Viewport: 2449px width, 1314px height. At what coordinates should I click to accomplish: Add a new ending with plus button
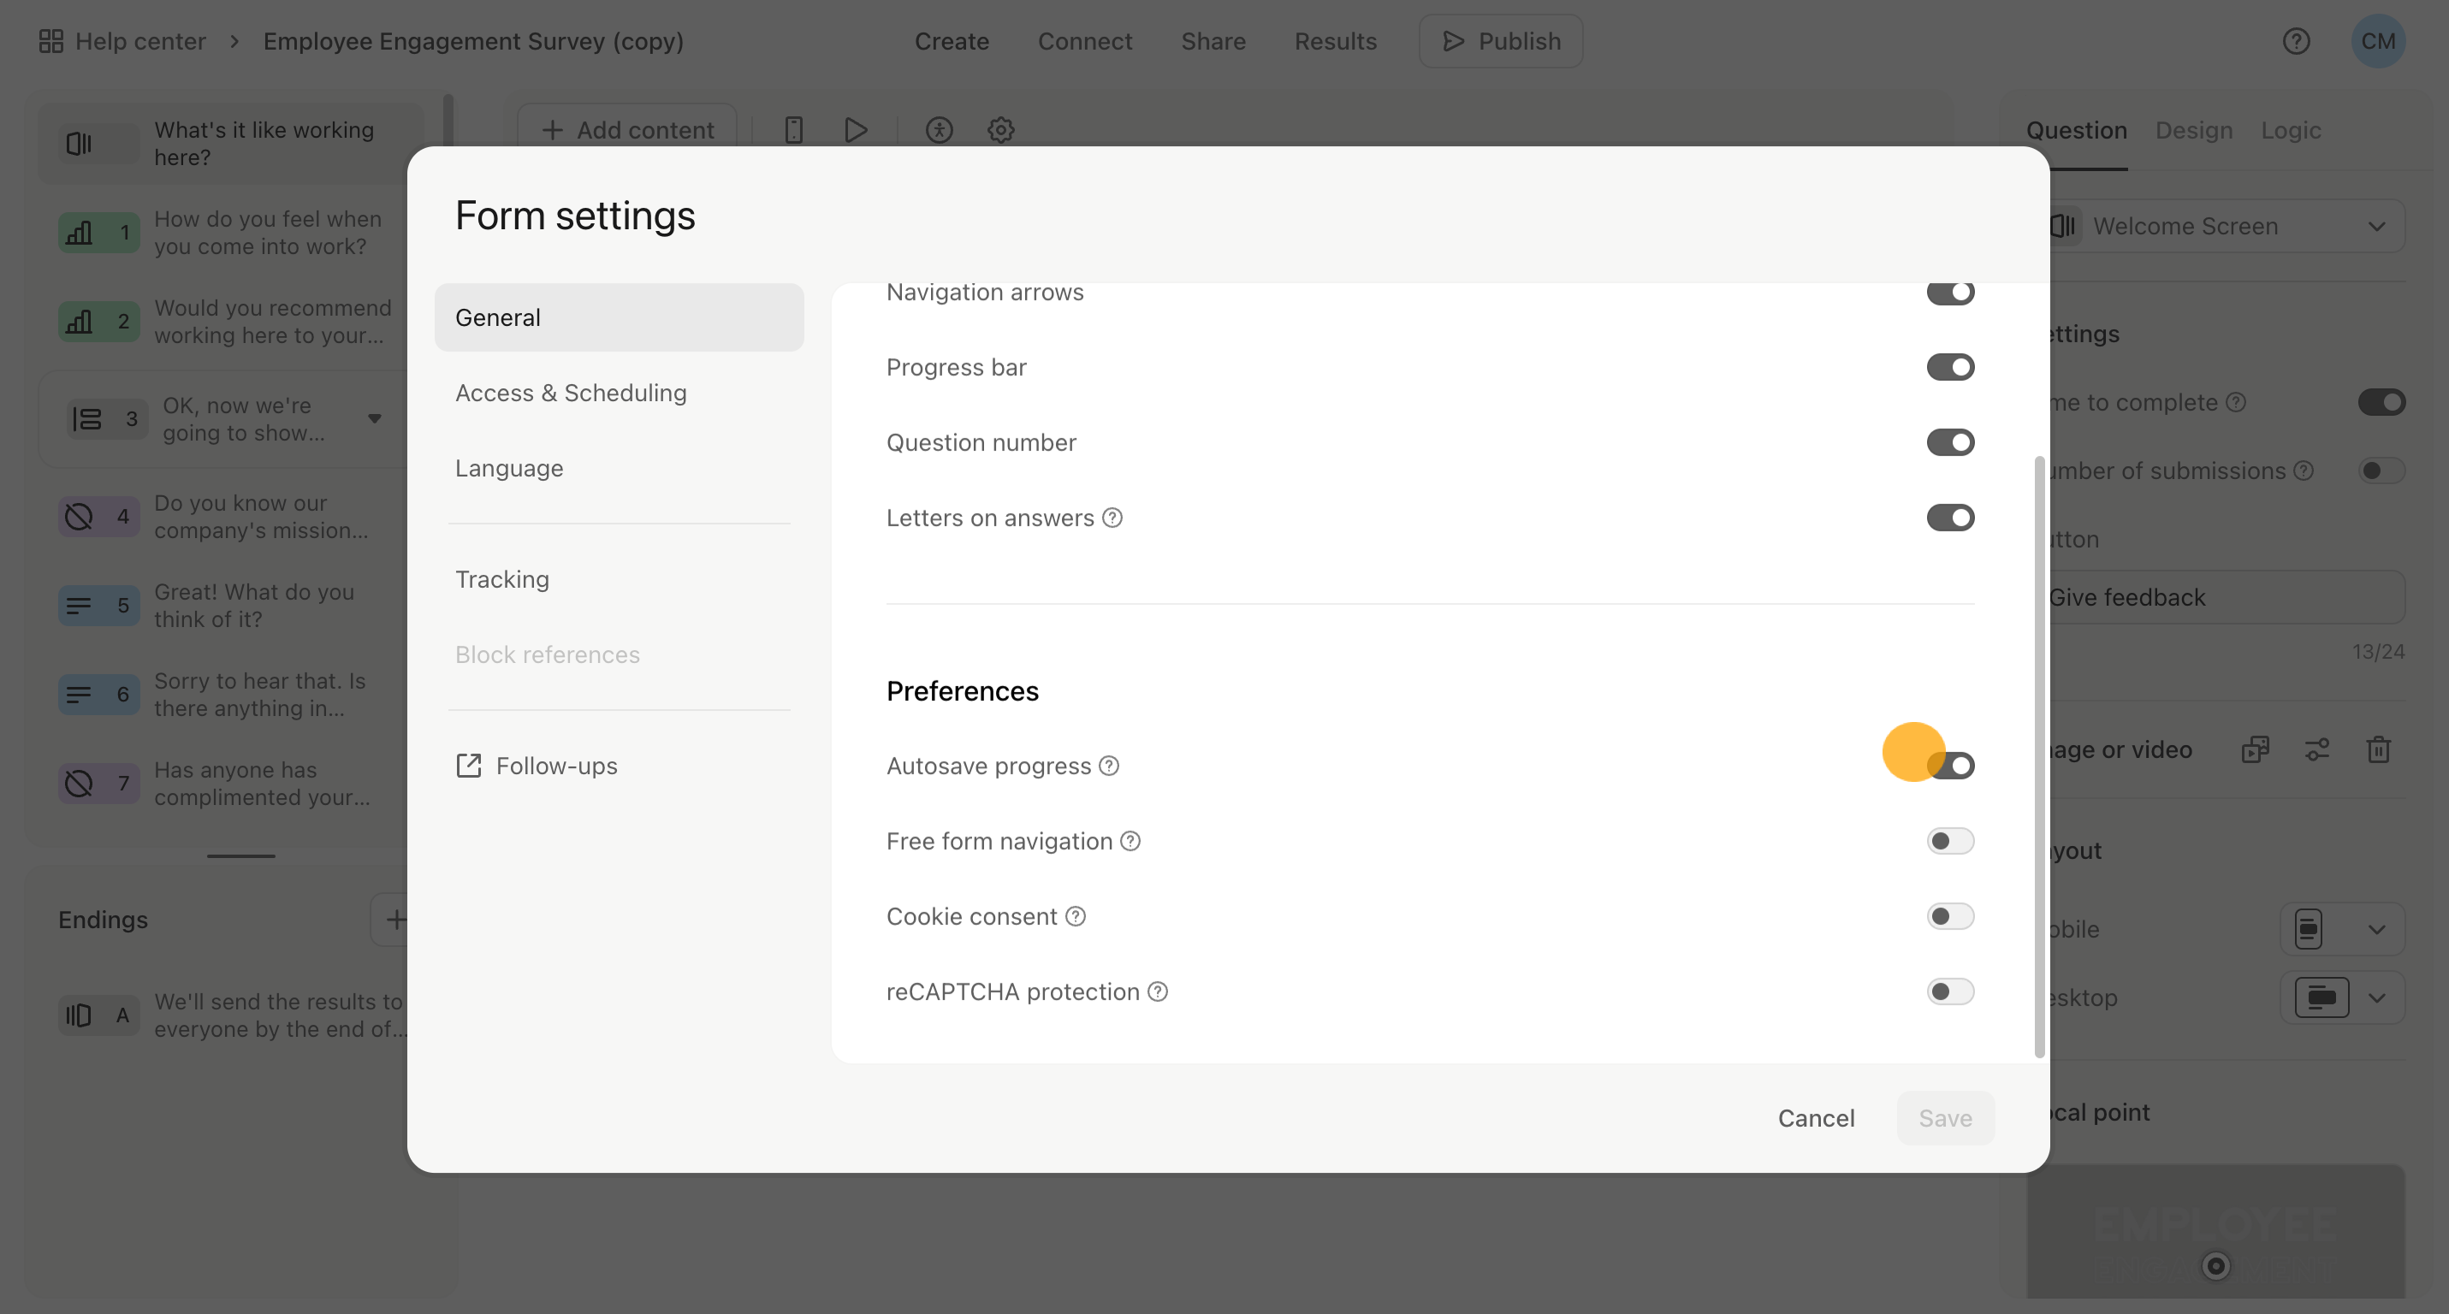395,920
